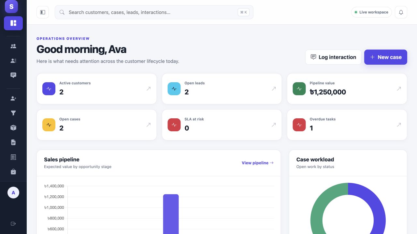
Task: Open the View pipeline link
Action: tap(257, 163)
